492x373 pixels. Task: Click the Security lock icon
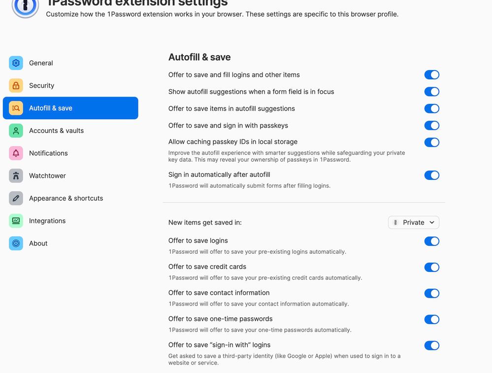tap(16, 86)
